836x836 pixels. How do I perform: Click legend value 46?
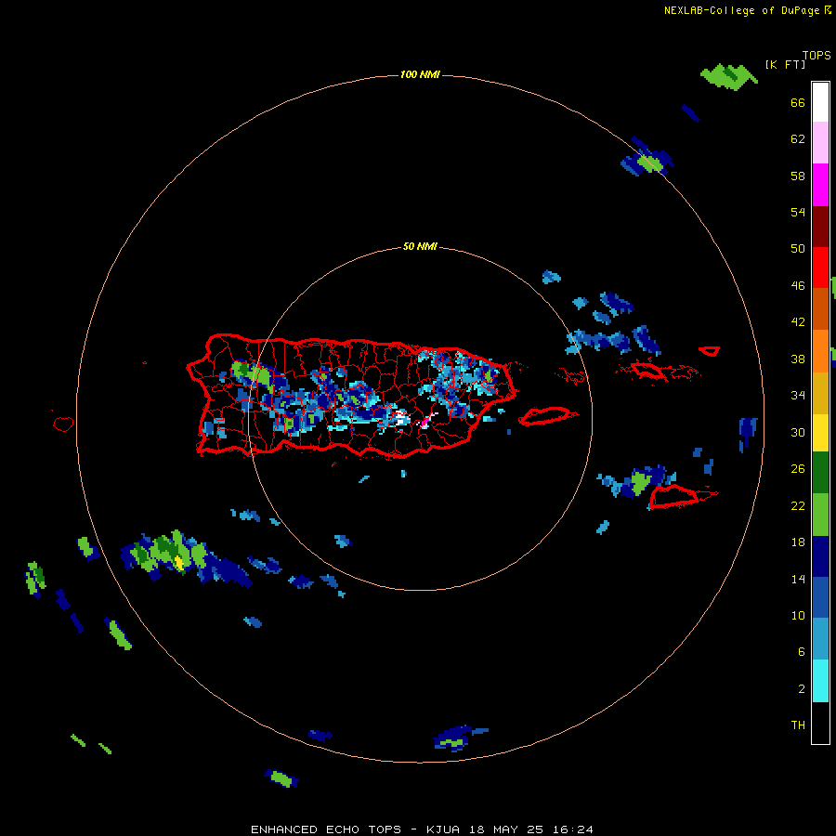[798, 286]
